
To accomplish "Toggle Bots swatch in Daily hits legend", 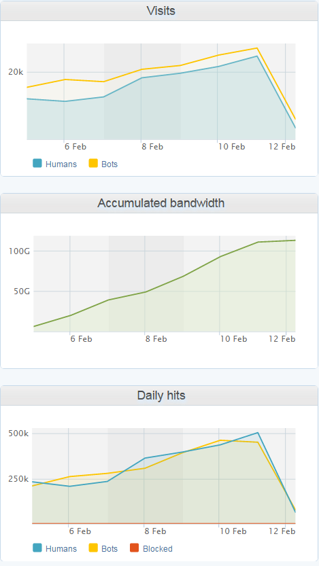I will click(x=93, y=548).
